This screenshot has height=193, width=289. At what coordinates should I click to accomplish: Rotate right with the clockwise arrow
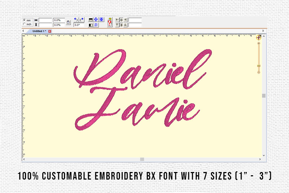click(x=82, y=20)
